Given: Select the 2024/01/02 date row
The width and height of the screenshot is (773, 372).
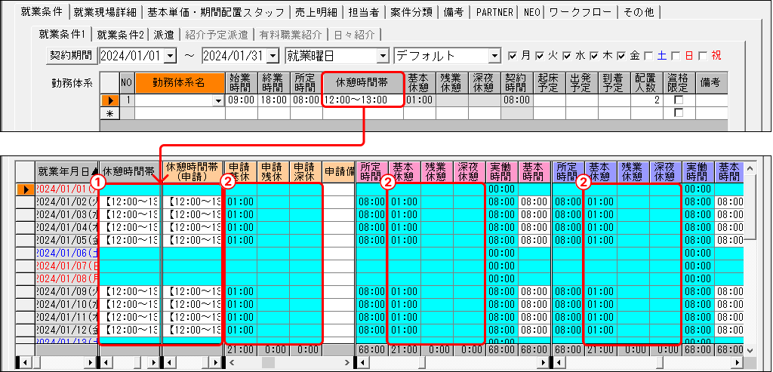Looking at the screenshot, I should click(x=66, y=201).
